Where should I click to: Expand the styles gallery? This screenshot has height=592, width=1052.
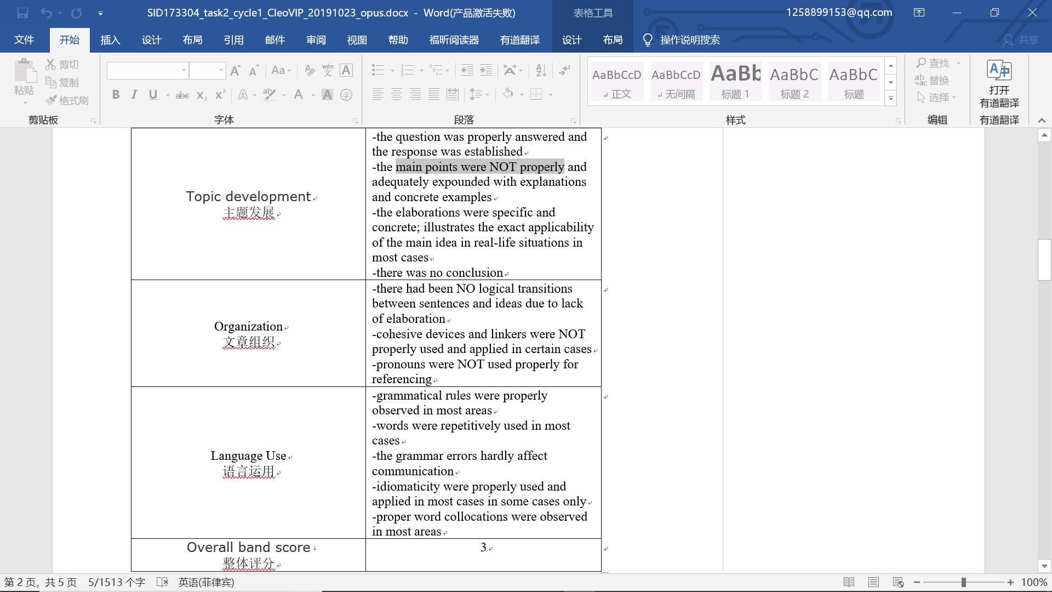(891, 99)
